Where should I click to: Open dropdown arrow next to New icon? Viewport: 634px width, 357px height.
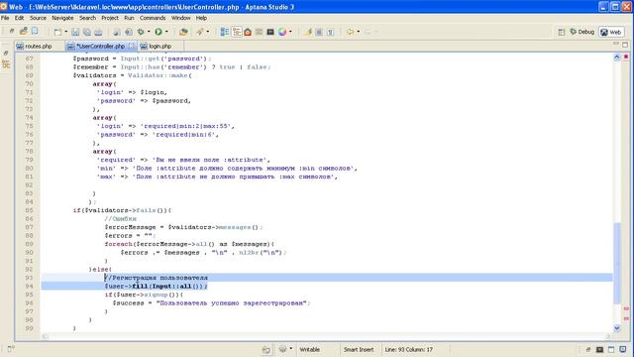coord(66,32)
